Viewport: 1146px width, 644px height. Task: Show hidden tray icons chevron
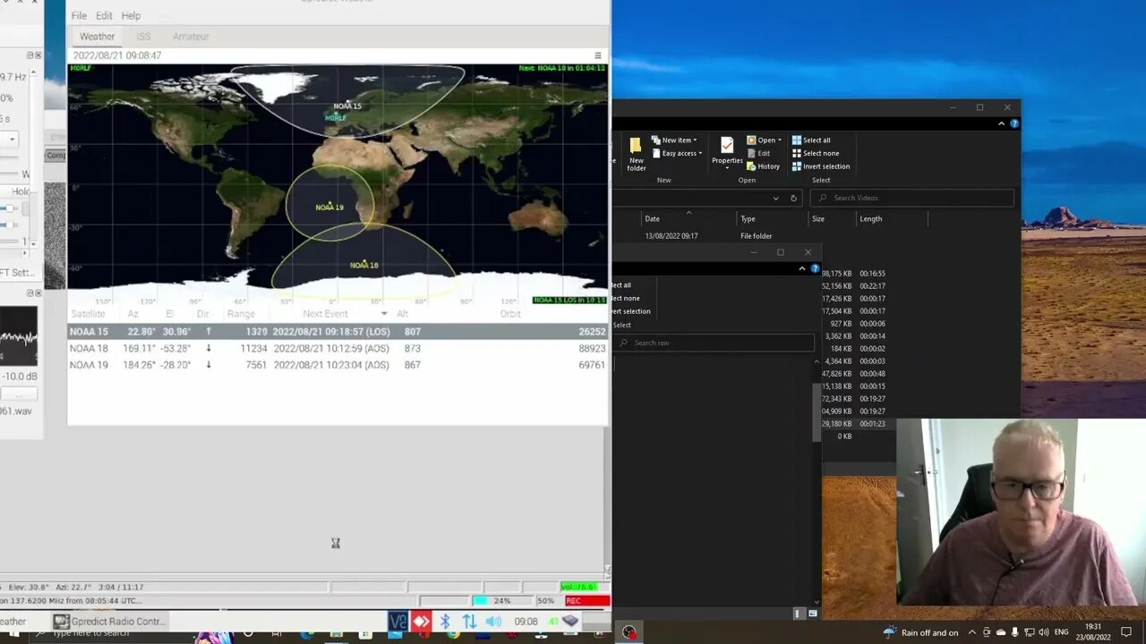pyautogui.click(x=973, y=632)
